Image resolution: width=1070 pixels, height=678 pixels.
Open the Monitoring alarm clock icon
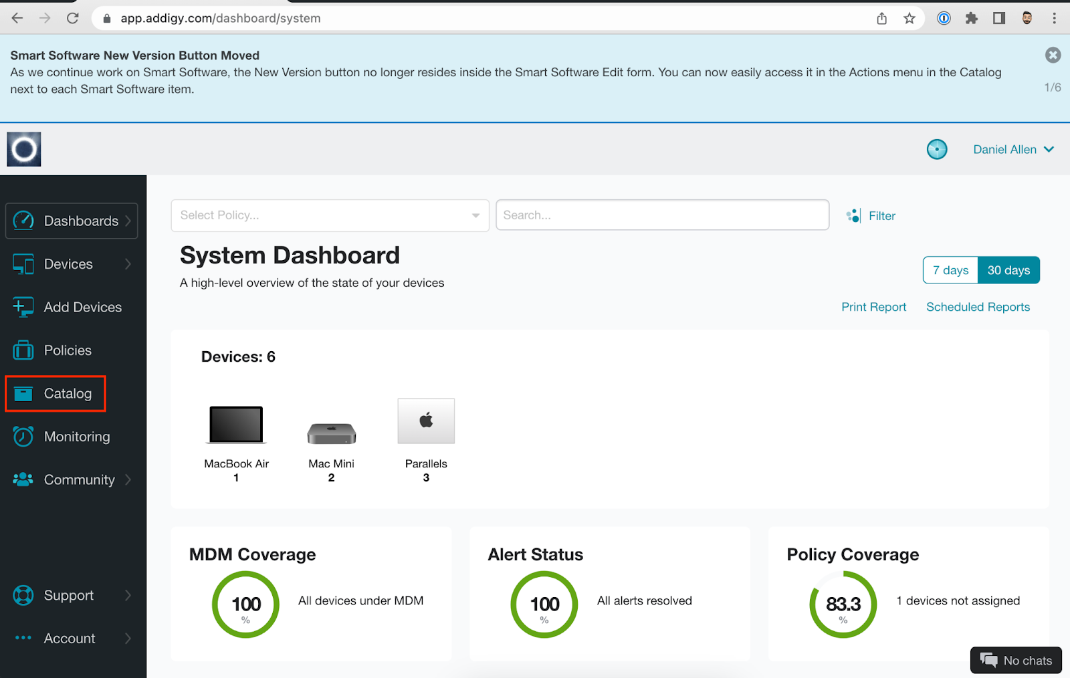click(23, 436)
